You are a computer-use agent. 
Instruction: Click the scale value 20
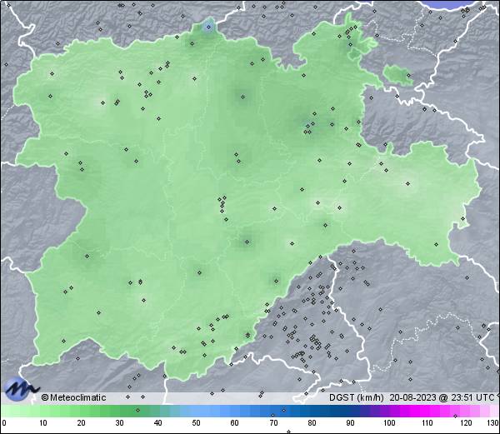81,423
